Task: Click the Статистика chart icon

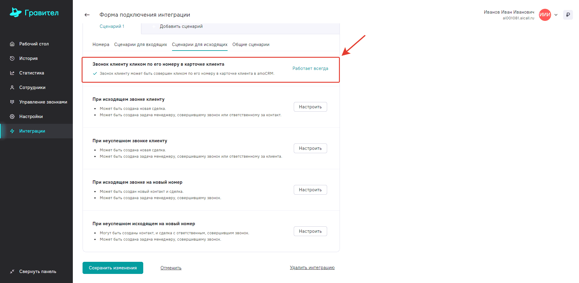Action: pyautogui.click(x=12, y=73)
